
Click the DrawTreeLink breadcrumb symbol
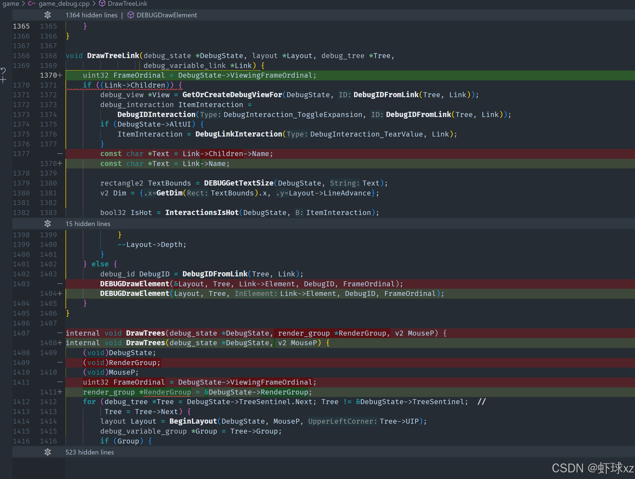127,4
